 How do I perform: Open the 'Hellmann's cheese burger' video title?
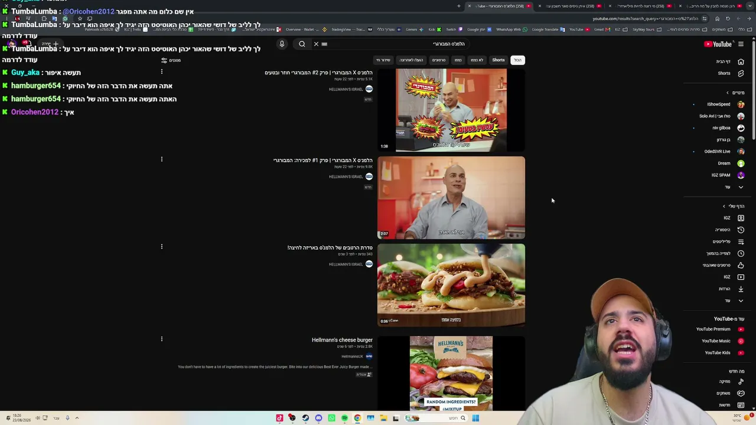[x=342, y=340]
